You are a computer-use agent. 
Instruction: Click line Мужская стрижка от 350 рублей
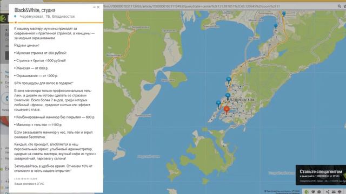coord(40,53)
